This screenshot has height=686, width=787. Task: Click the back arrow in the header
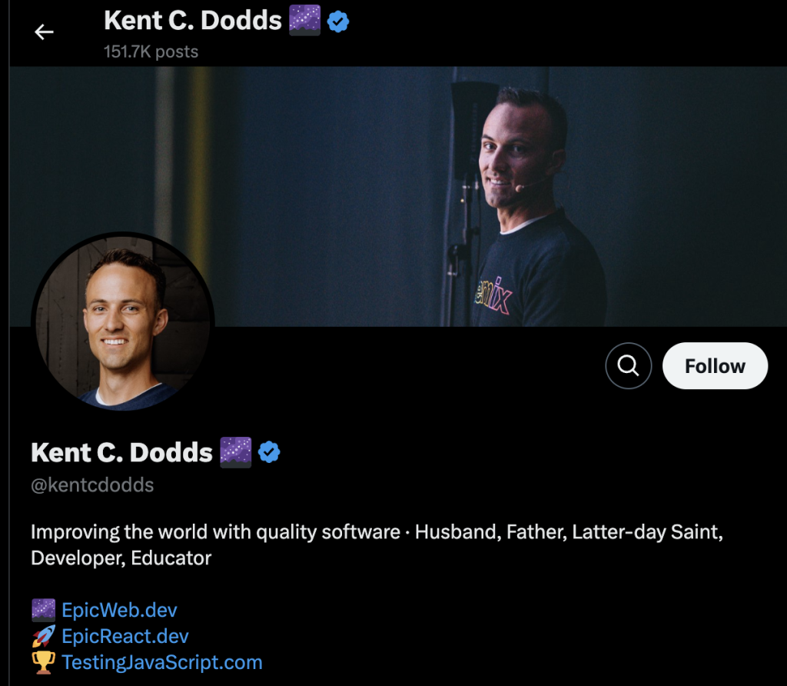[44, 32]
